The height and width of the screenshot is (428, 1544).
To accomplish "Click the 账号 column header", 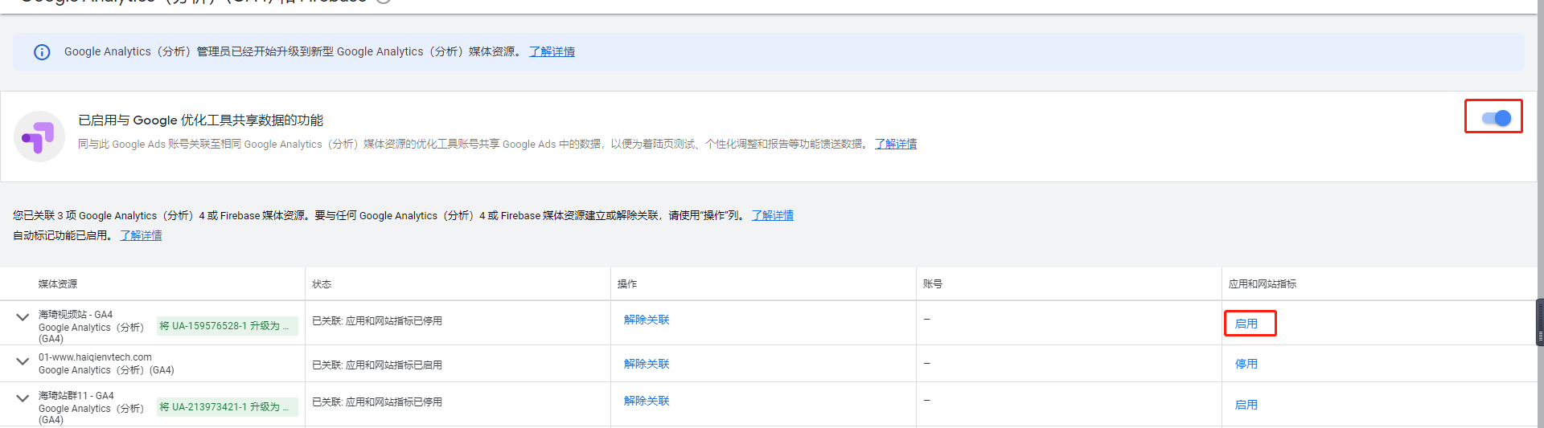I will (933, 284).
